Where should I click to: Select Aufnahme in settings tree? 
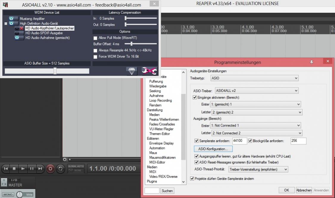[x=156, y=96]
